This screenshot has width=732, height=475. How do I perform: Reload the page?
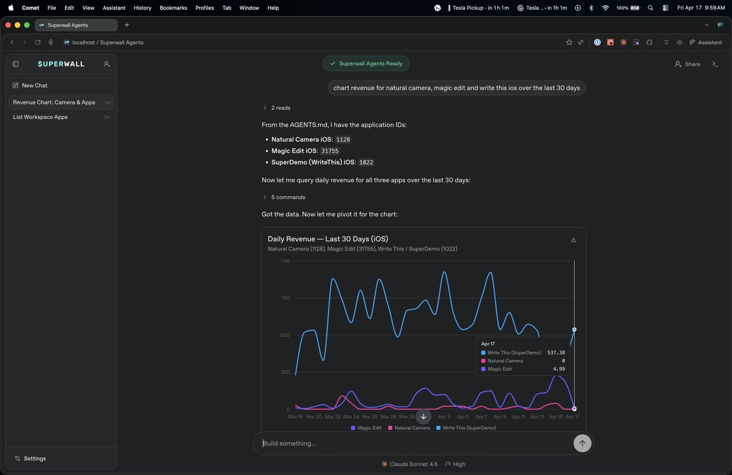tap(38, 42)
